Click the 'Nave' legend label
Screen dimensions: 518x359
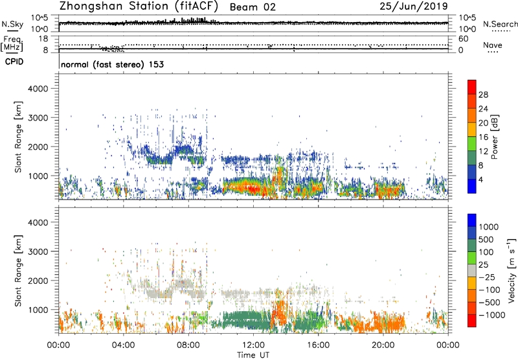pyautogui.click(x=493, y=45)
